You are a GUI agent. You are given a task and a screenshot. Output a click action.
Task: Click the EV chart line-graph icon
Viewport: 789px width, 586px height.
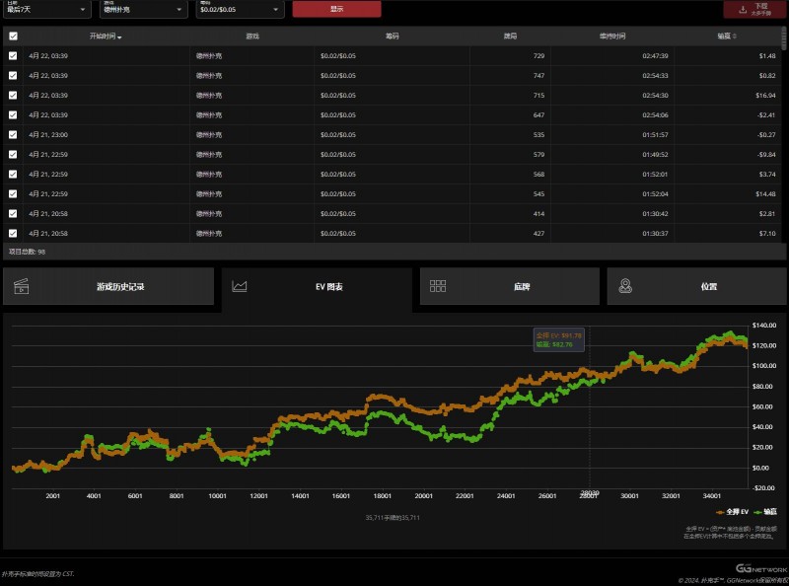coord(239,286)
